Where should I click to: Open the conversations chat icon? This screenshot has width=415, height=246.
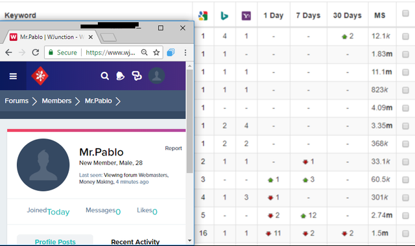pyautogui.click(x=137, y=76)
